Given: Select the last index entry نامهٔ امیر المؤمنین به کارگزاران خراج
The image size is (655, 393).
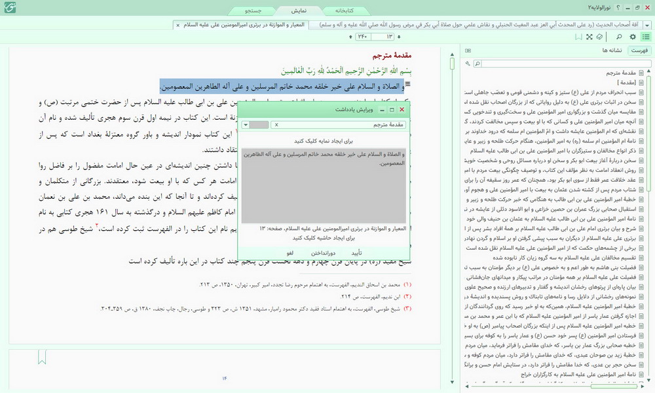Looking at the screenshot, I should tap(578, 375).
